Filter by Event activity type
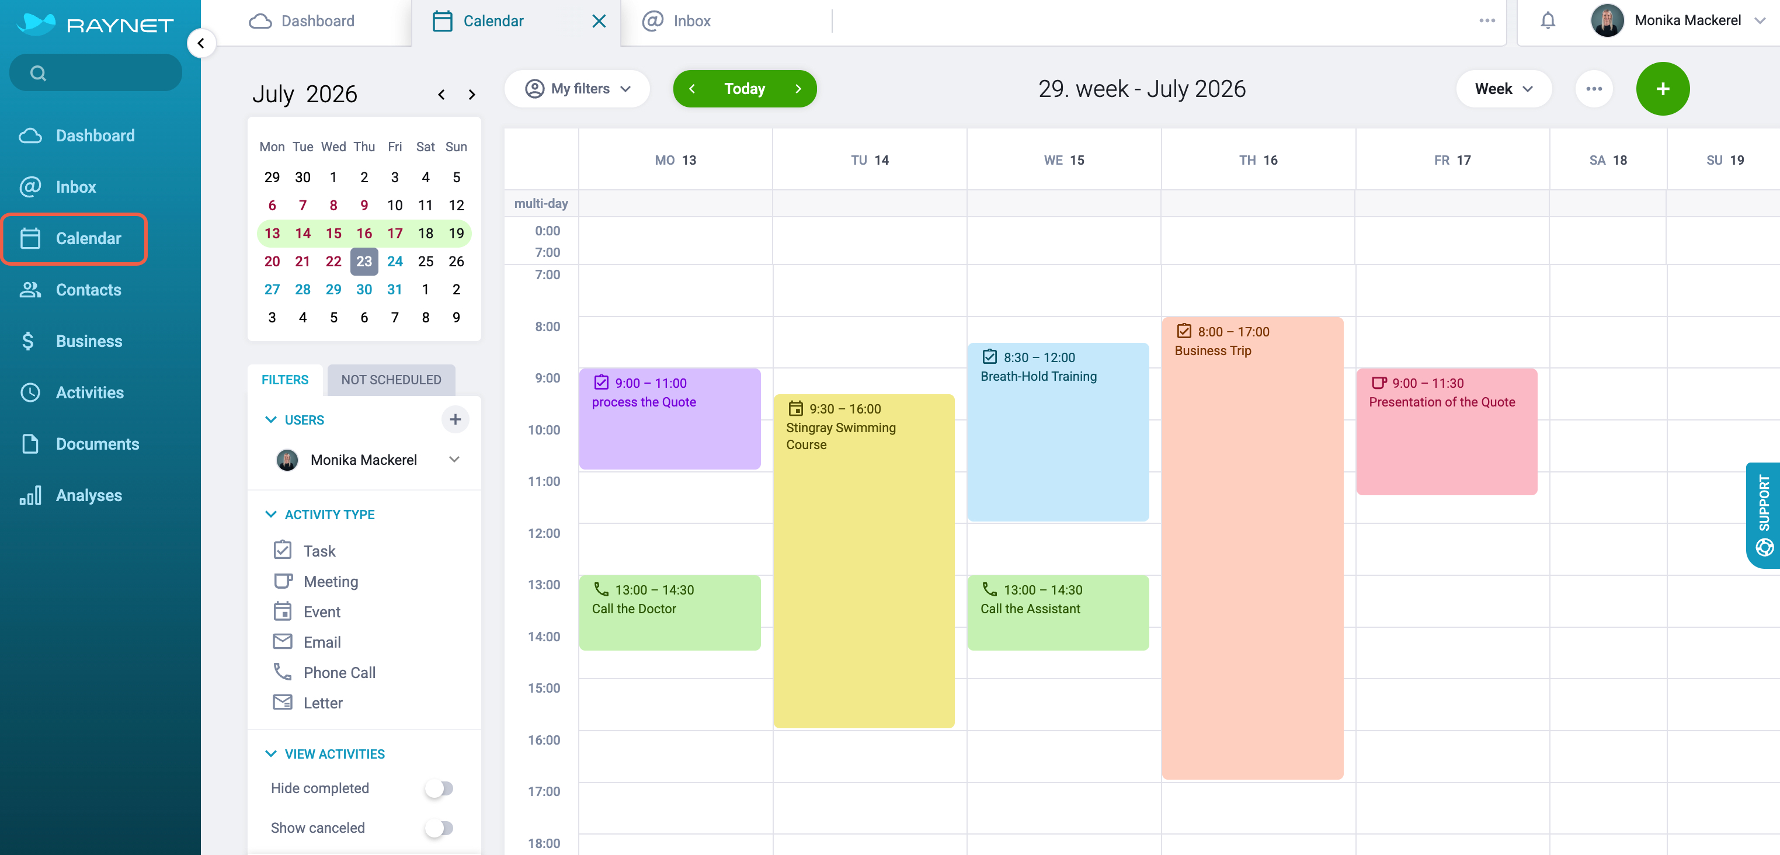This screenshot has height=855, width=1780. tap(307, 611)
